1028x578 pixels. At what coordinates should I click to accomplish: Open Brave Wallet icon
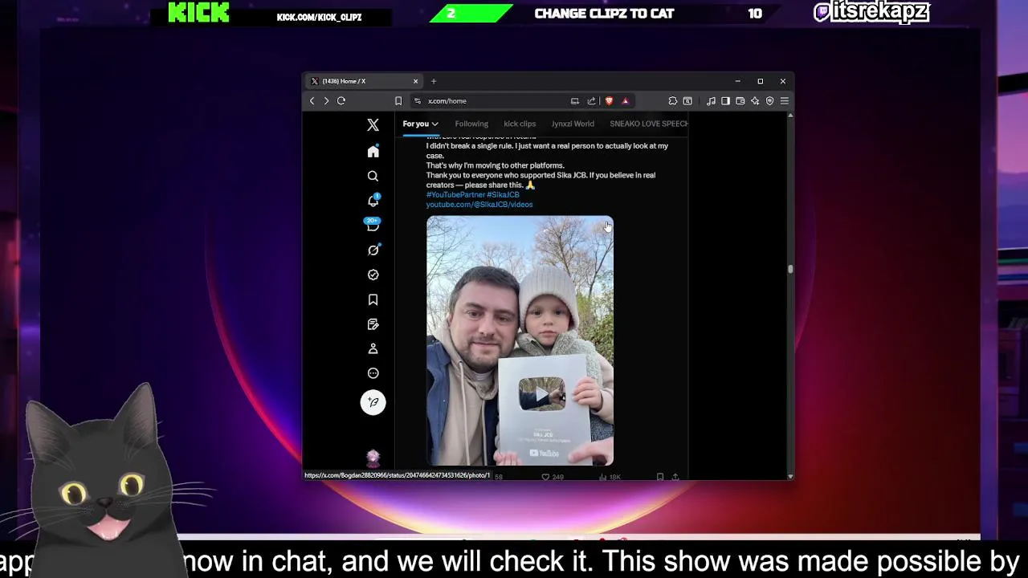pyautogui.click(x=740, y=101)
